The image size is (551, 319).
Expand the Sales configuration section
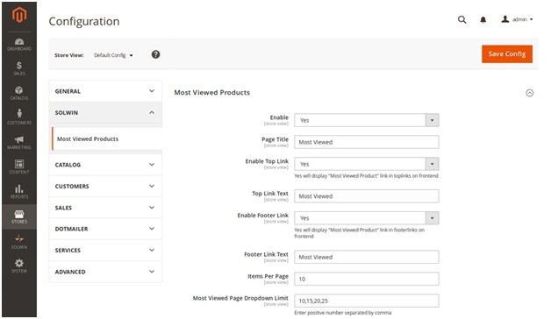pos(105,208)
